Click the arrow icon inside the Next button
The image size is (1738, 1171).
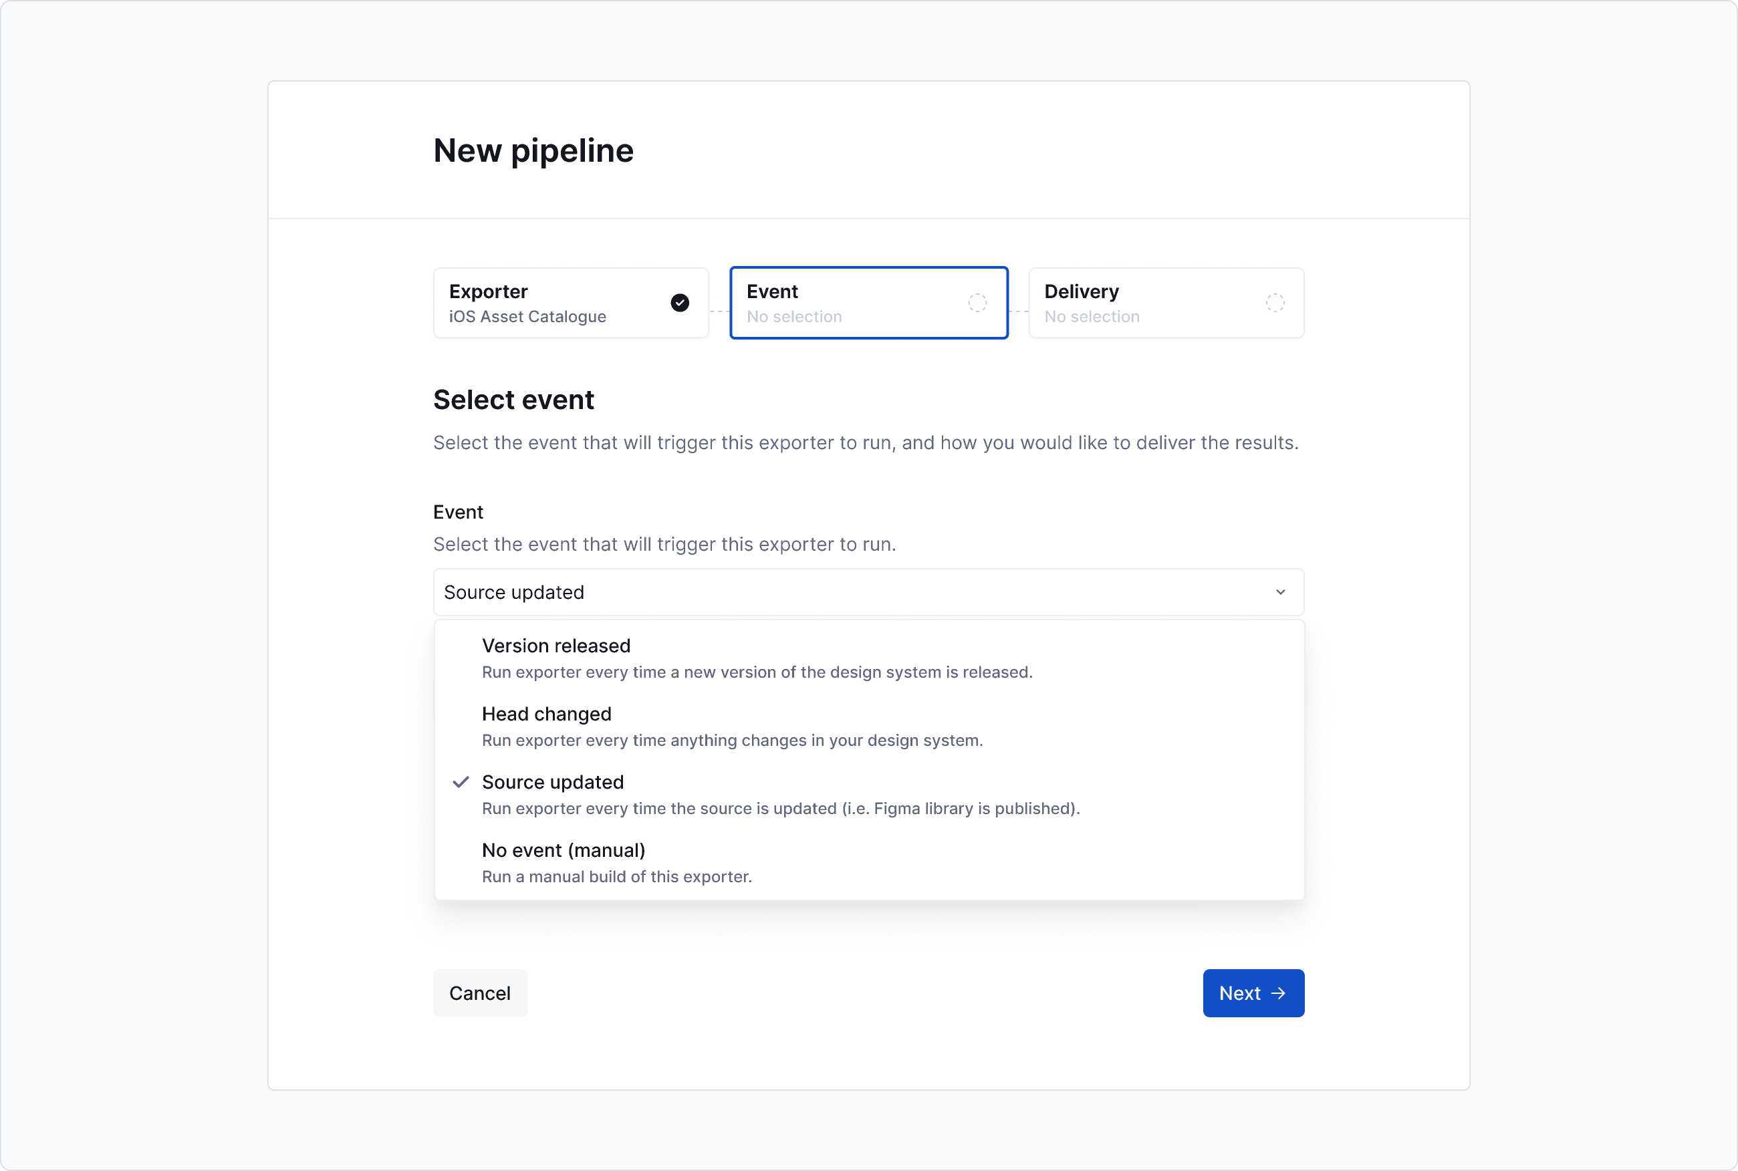tap(1279, 993)
